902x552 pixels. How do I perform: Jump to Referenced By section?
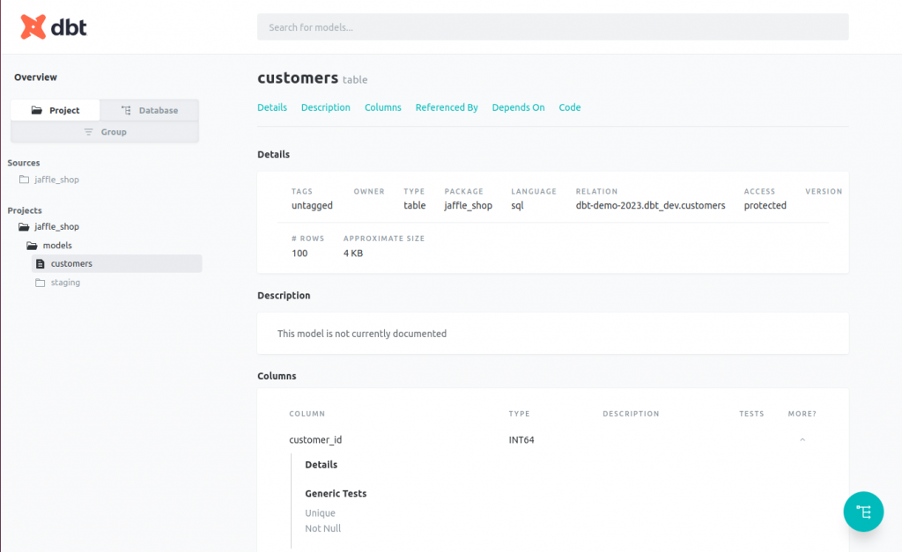447,107
